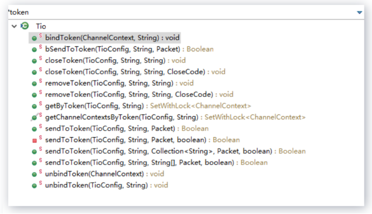Select sendToToken with Collection<String> parameter
This screenshot has width=372, height=214.
click(x=176, y=151)
